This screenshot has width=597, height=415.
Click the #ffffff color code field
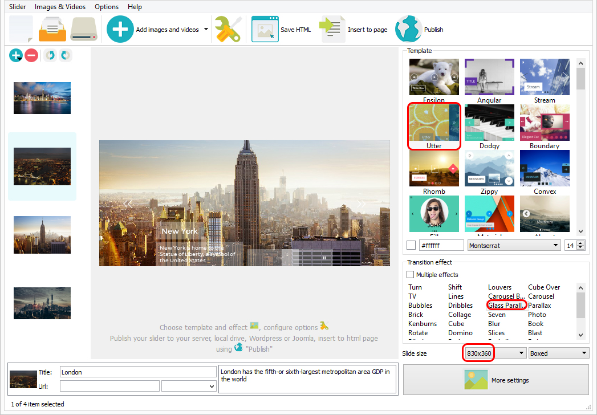pos(442,246)
